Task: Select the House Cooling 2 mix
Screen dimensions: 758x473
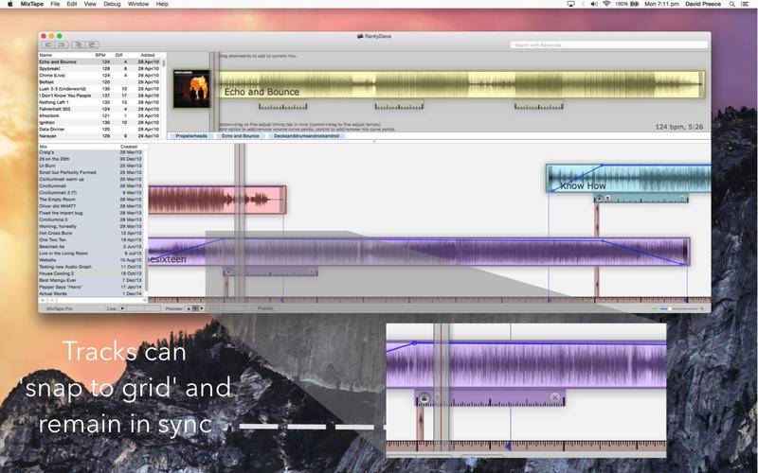Action: tap(91, 273)
